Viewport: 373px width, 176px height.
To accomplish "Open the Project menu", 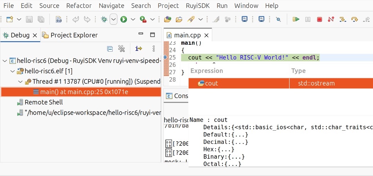I will click(168, 6).
